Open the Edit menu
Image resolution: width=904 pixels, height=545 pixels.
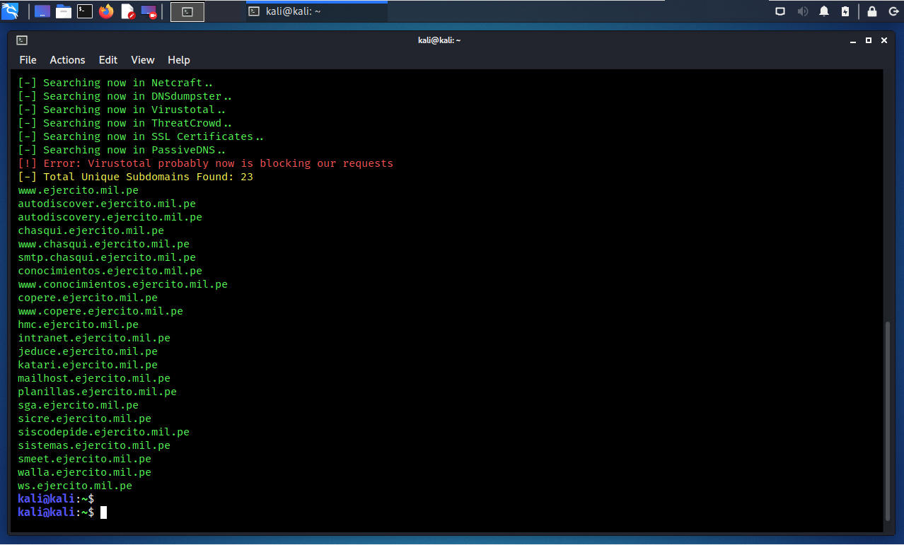point(108,60)
